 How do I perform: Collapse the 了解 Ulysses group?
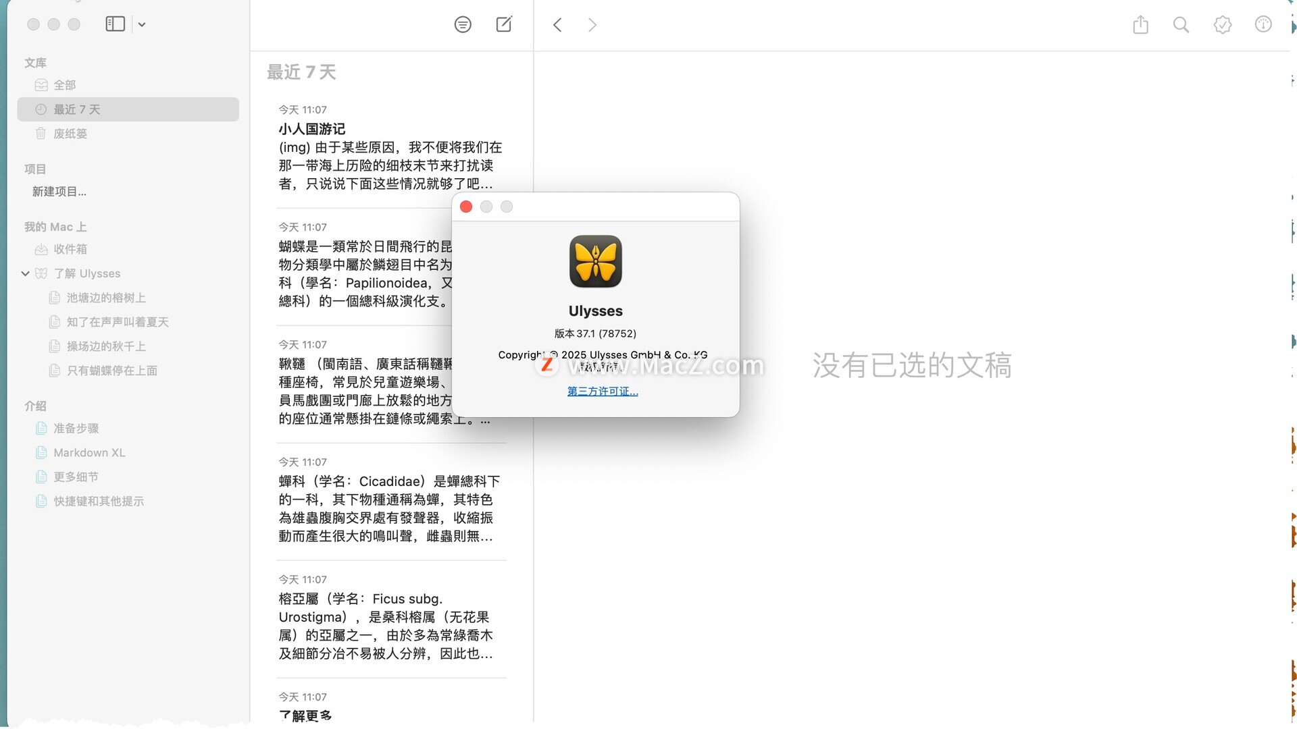click(x=25, y=273)
